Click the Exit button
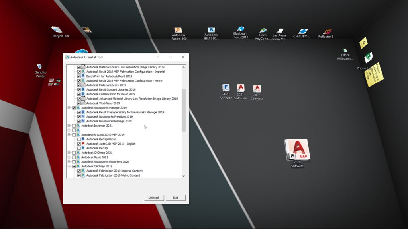The height and width of the screenshot is (229, 408). click(175, 198)
